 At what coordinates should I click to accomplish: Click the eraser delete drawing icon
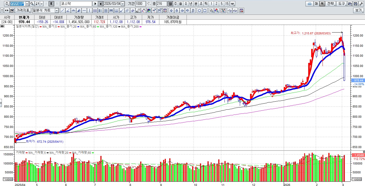[x=154, y=10]
